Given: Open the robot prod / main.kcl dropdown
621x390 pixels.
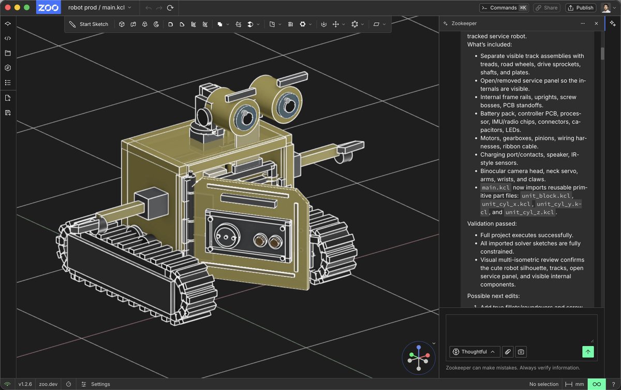Looking at the screenshot, I should [x=100, y=8].
